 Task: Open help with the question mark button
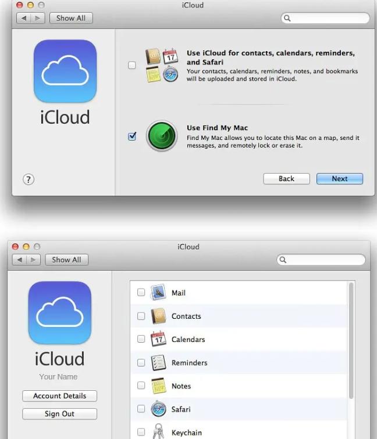point(29,179)
